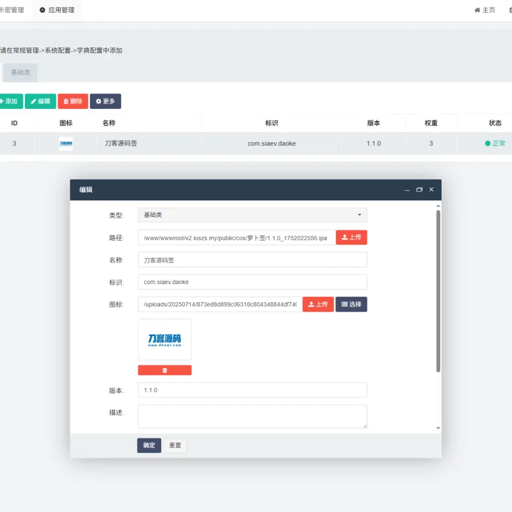The width and height of the screenshot is (512, 512).
Task: Click the 名称 input field in the dialog
Action: tap(252, 260)
